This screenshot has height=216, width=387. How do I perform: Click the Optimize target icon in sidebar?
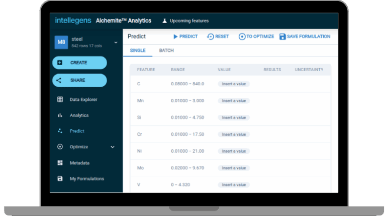point(60,147)
